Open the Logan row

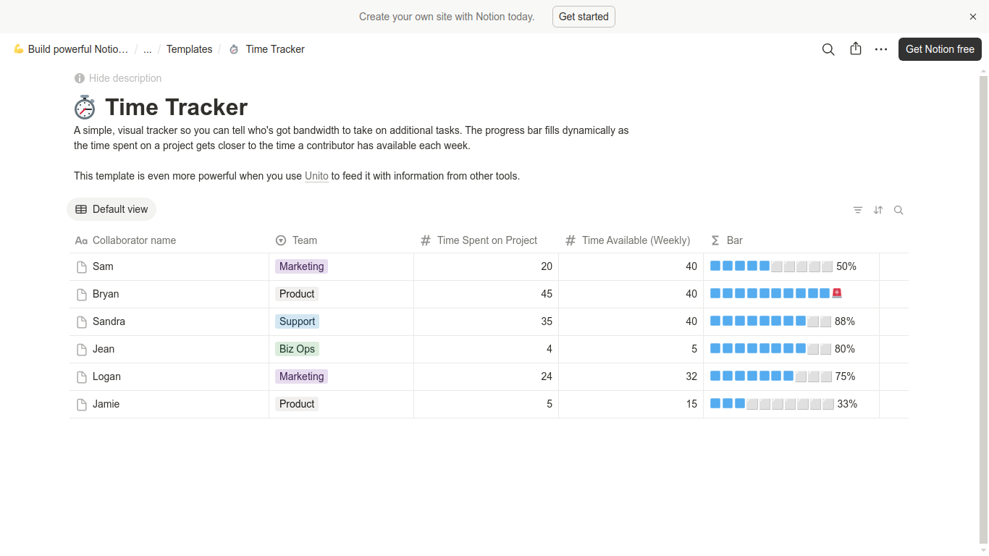[x=489, y=376]
